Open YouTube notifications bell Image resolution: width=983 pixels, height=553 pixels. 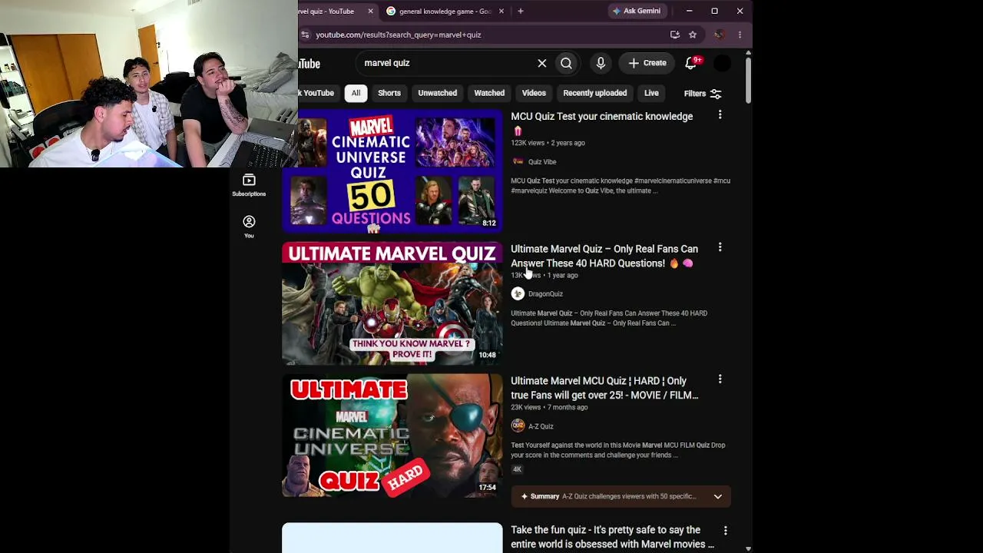[691, 63]
